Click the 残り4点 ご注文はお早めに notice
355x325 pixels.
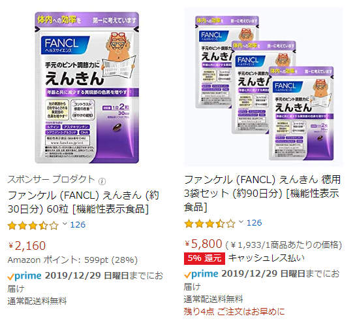click(234, 312)
